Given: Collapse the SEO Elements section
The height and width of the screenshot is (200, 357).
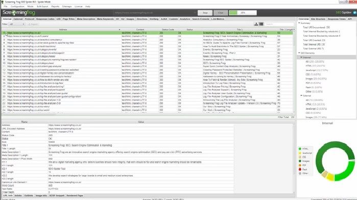Looking at the screenshot, I should pyautogui.click(x=299, y=53).
